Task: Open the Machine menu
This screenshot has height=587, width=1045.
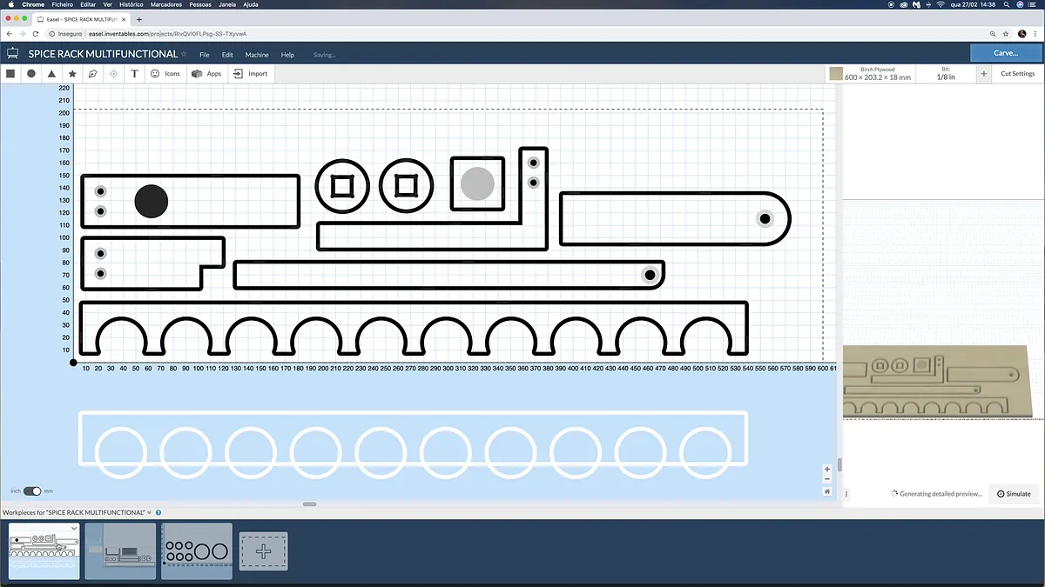Action: [x=257, y=55]
